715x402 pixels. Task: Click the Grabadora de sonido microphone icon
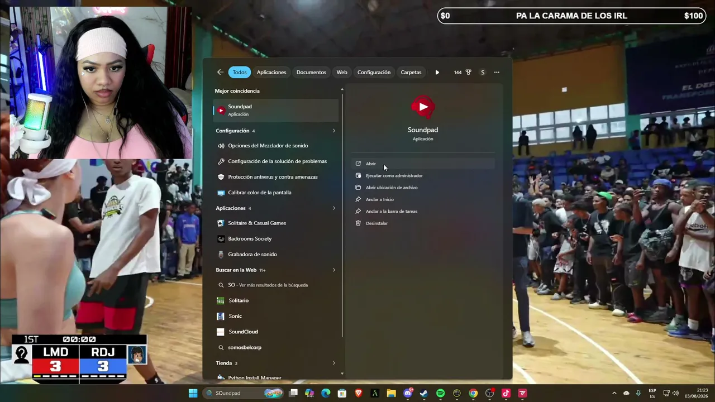221,254
